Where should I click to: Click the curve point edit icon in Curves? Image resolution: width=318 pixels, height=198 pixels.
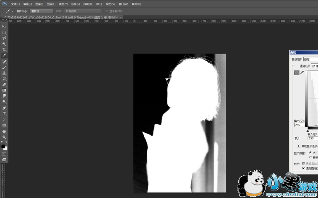click(x=297, y=72)
